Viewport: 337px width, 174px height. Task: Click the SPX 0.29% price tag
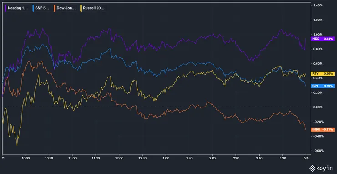pyautogui.click(x=323, y=86)
